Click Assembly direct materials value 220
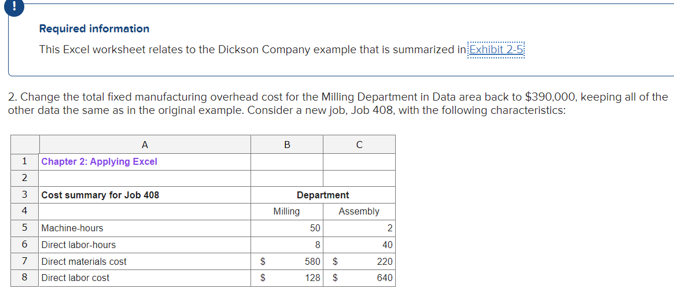Image resolution: width=674 pixels, height=292 pixels. (x=359, y=261)
